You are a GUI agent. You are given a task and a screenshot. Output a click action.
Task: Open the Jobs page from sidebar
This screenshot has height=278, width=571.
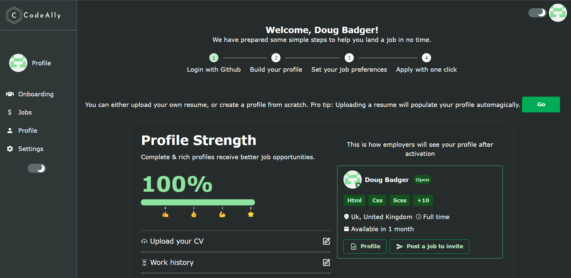pos(25,112)
